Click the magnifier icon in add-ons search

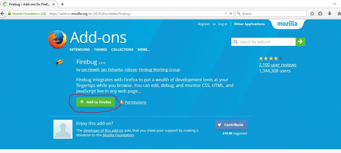tap(235, 42)
